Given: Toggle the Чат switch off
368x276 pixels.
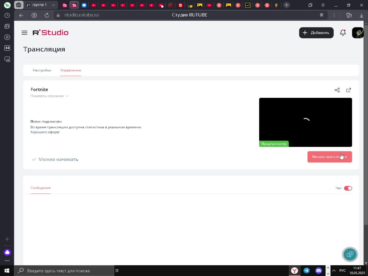Looking at the screenshot, I should point(348,188).
